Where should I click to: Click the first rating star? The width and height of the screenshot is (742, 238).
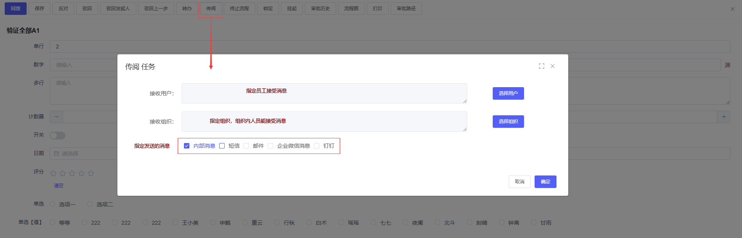click(53, 173)
